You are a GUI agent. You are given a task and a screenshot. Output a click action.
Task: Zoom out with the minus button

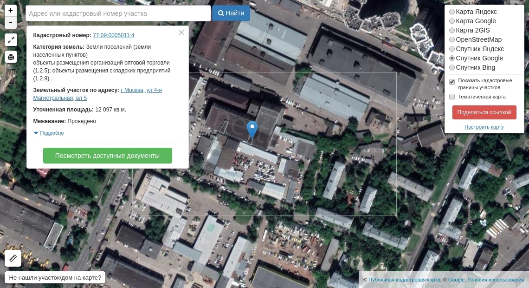click(11, 23)
